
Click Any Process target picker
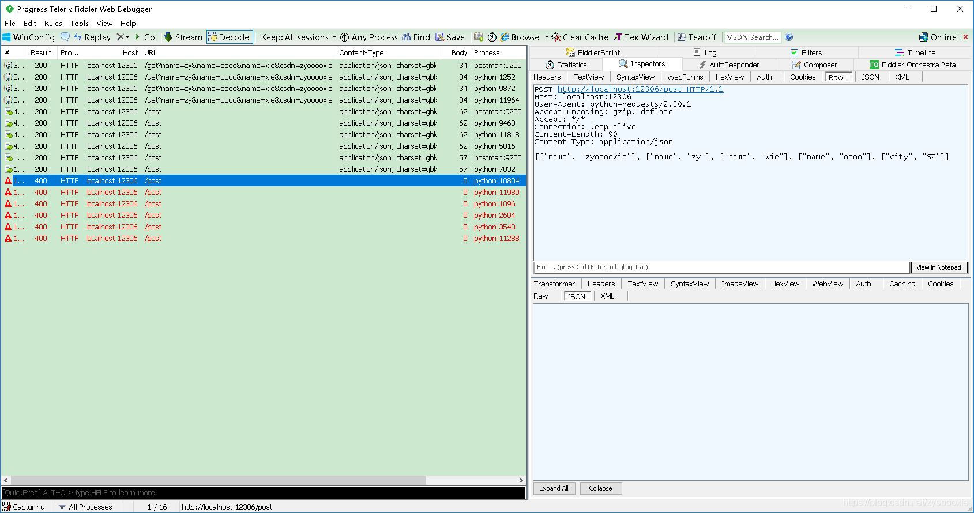tap(369, 37)
